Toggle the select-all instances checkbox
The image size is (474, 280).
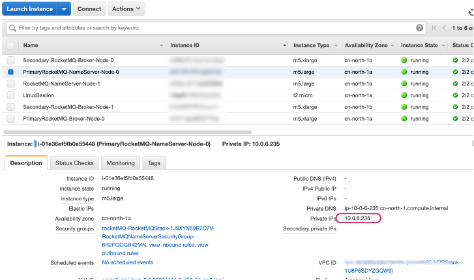(x=10, y=46)
